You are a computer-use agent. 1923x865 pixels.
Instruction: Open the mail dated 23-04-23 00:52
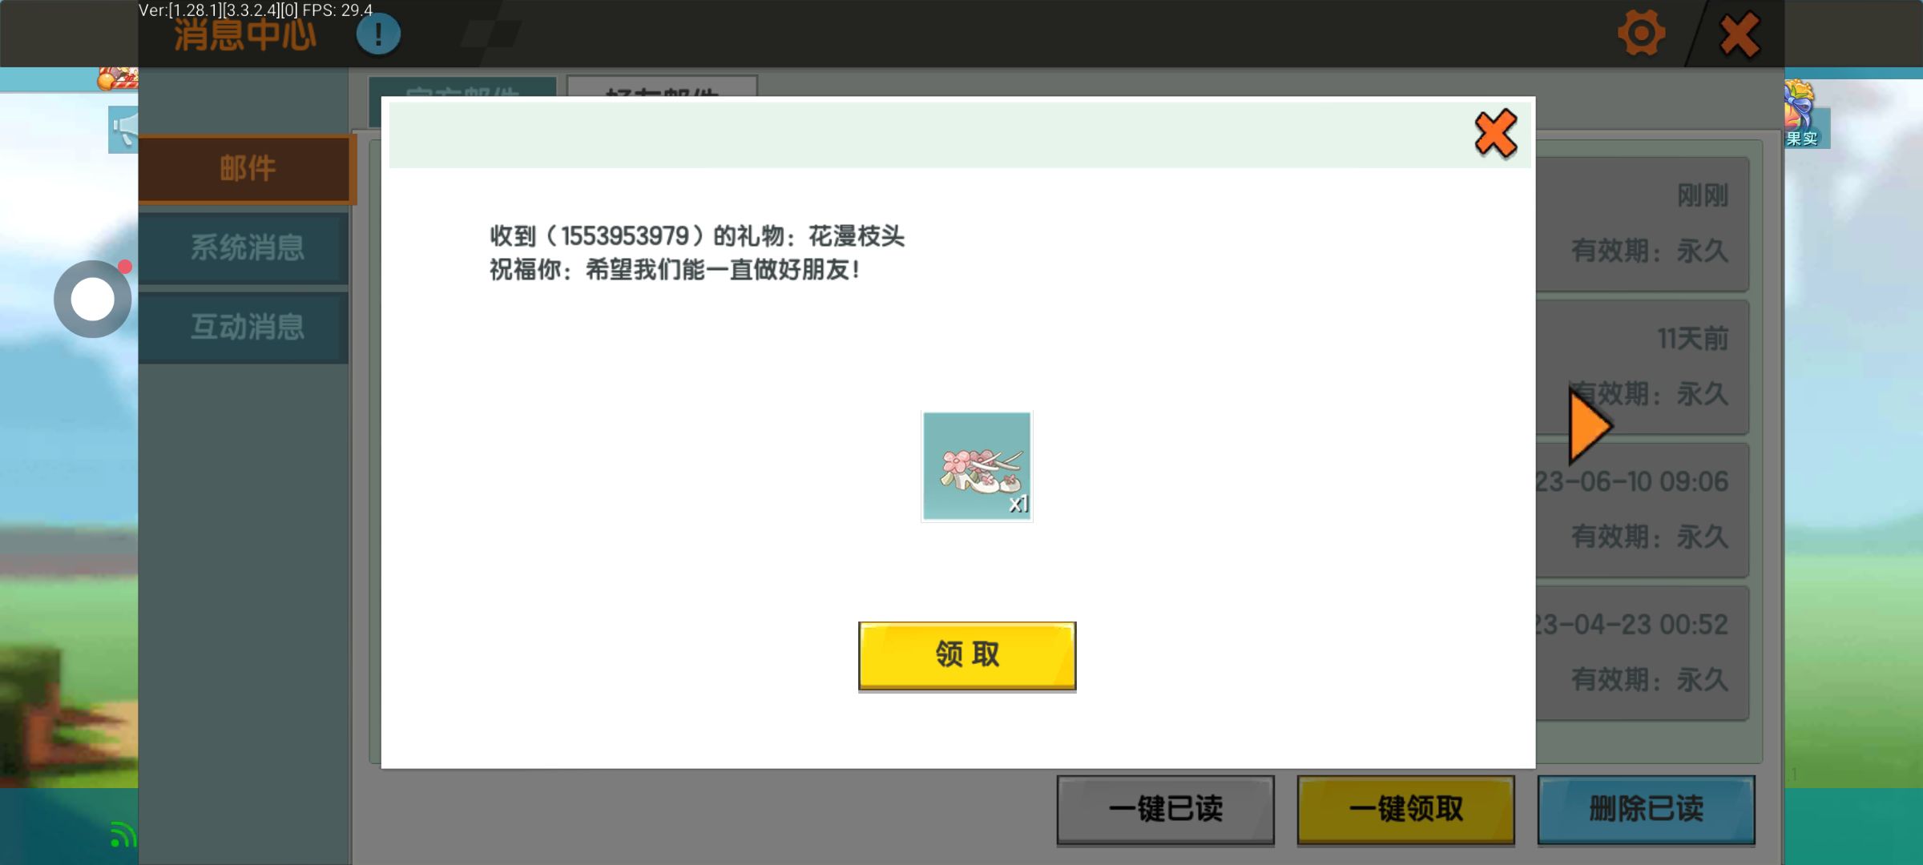(x=1643, y=653)
